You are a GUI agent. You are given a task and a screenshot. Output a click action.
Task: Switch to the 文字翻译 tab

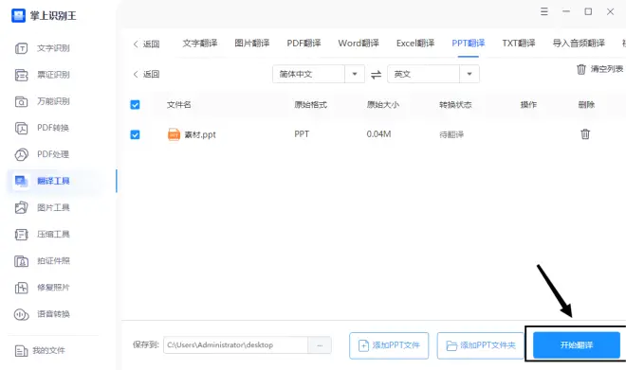[x=200, y=43]
